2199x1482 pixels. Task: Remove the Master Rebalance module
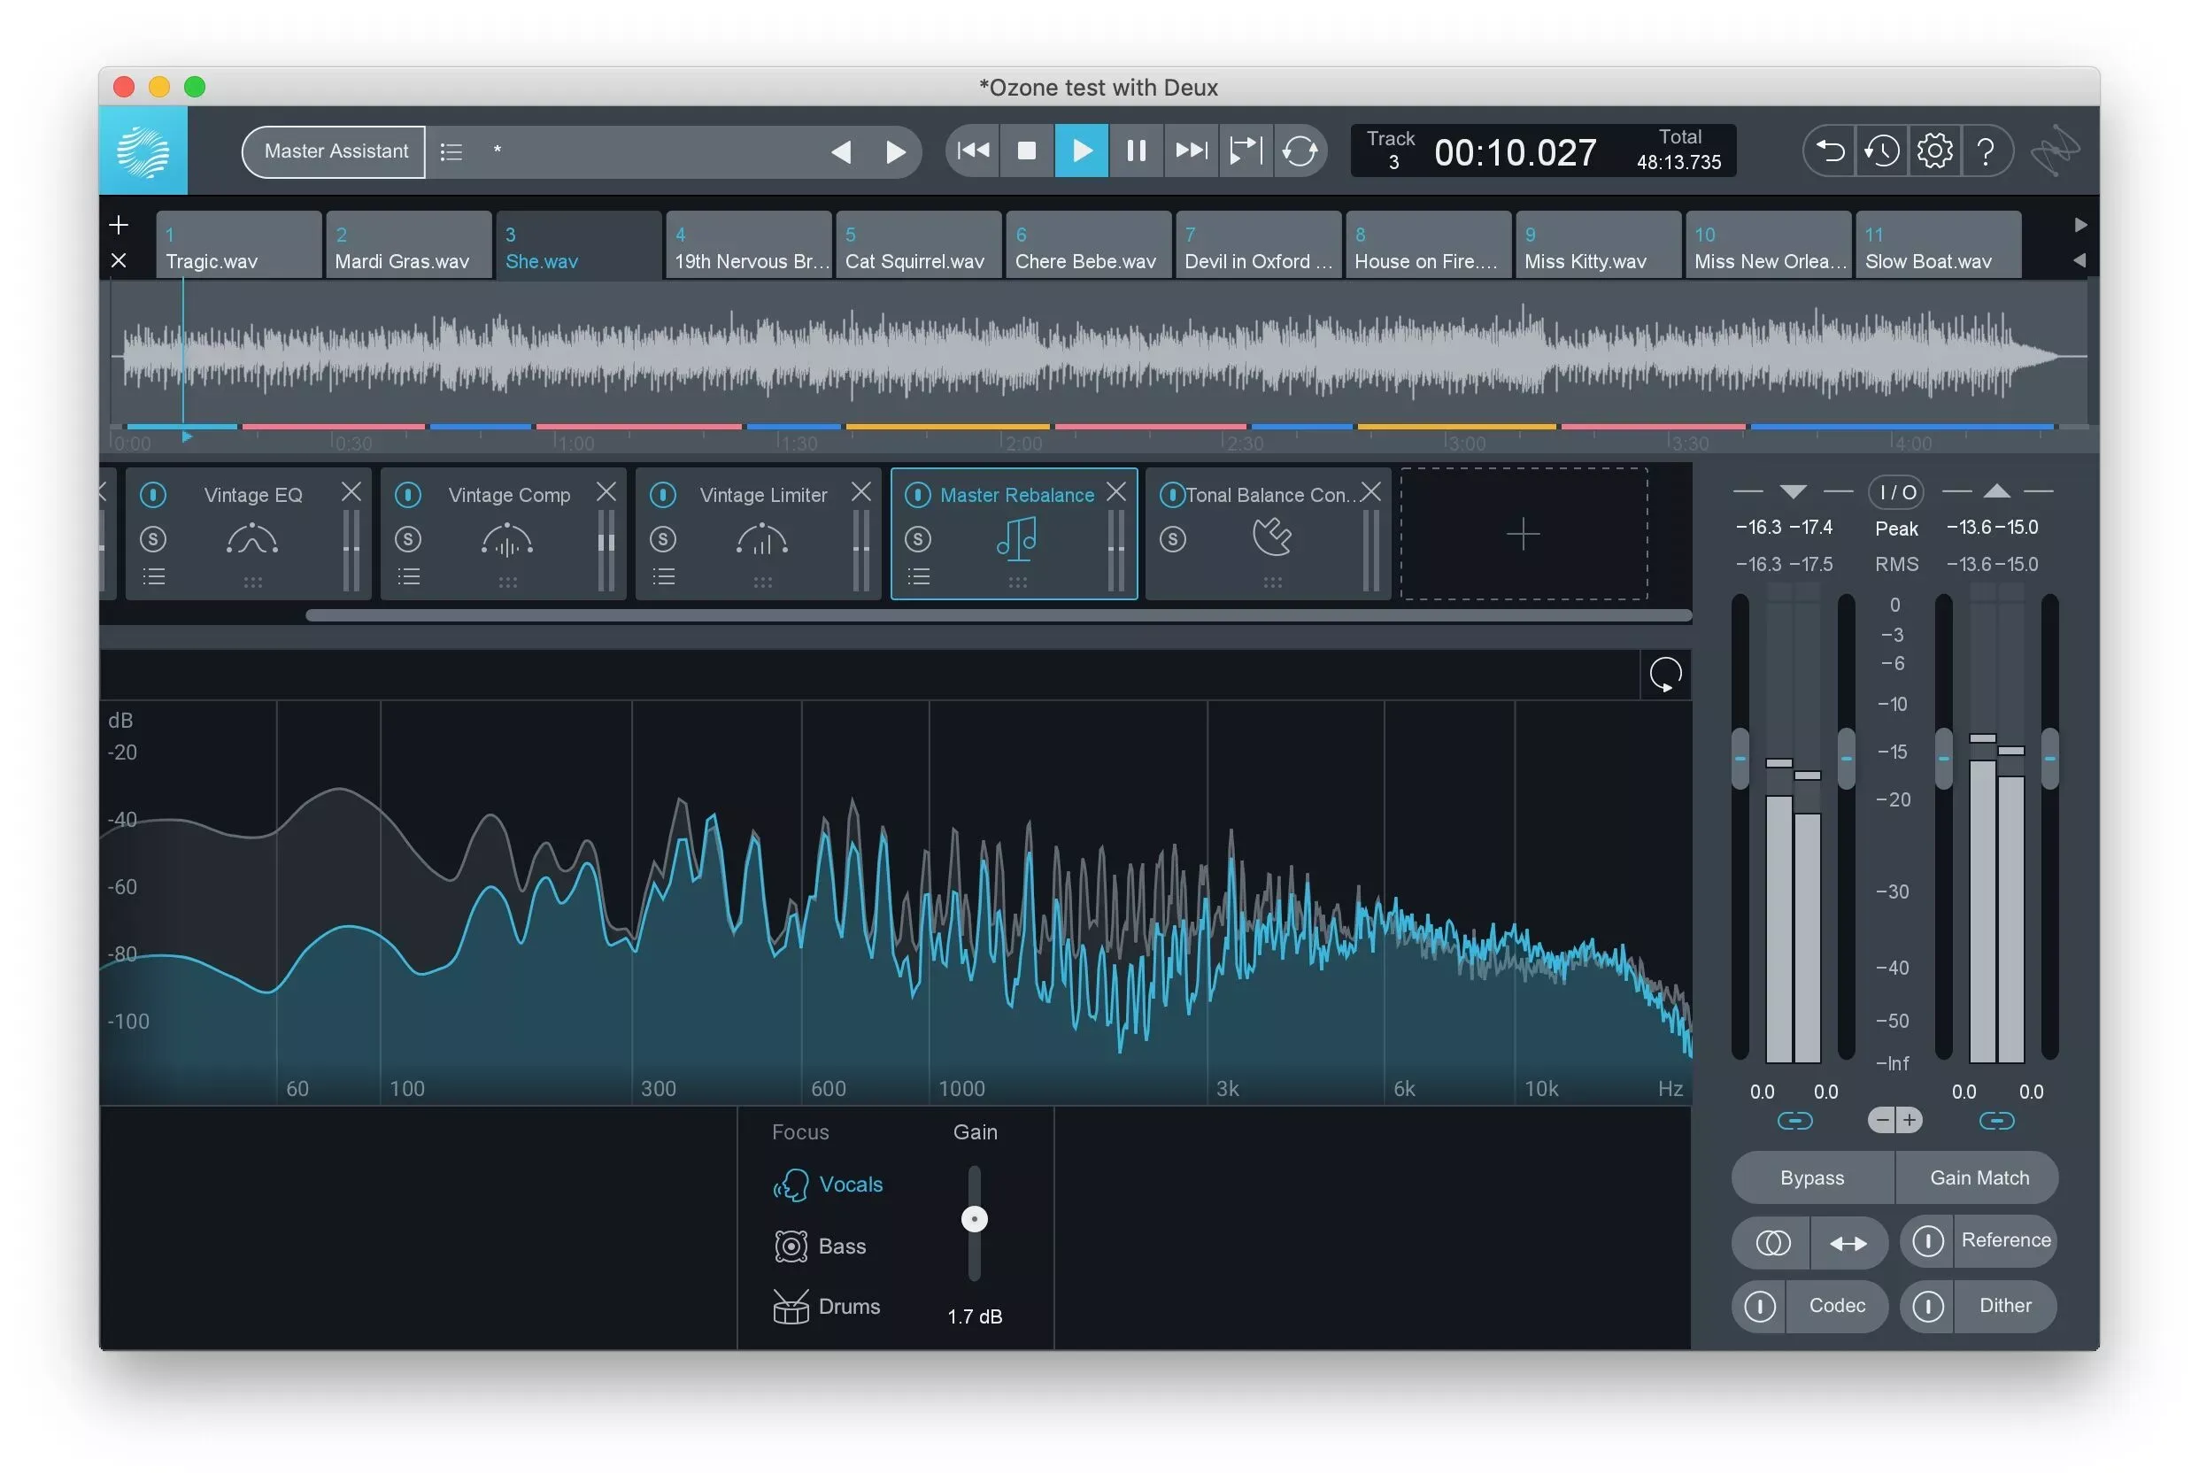tap(1116, 491)
